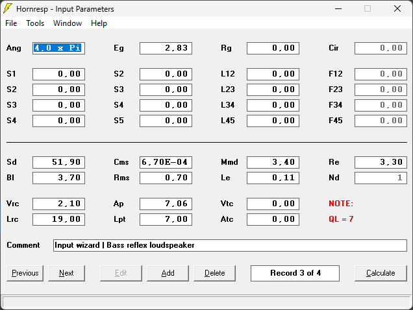Click the F23 input field
Viewport: 413px width, 310px height.
(x=381, y=89)
